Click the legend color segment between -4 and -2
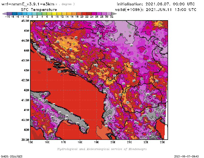 pyautogui.click(x=24, y=14)
